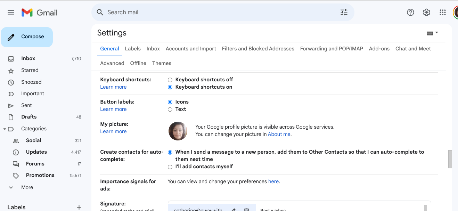Open advanced search options in the search bar
Screen dimensions: 458x211
[x=344, y=12]
